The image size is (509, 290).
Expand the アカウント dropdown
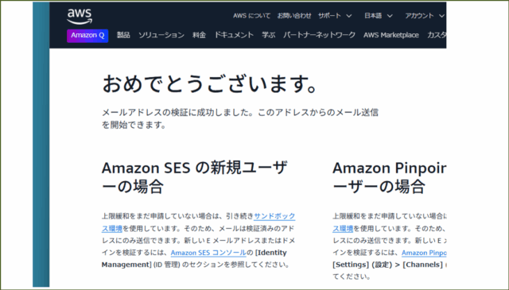pyautogui.click(x=424, y=16)
